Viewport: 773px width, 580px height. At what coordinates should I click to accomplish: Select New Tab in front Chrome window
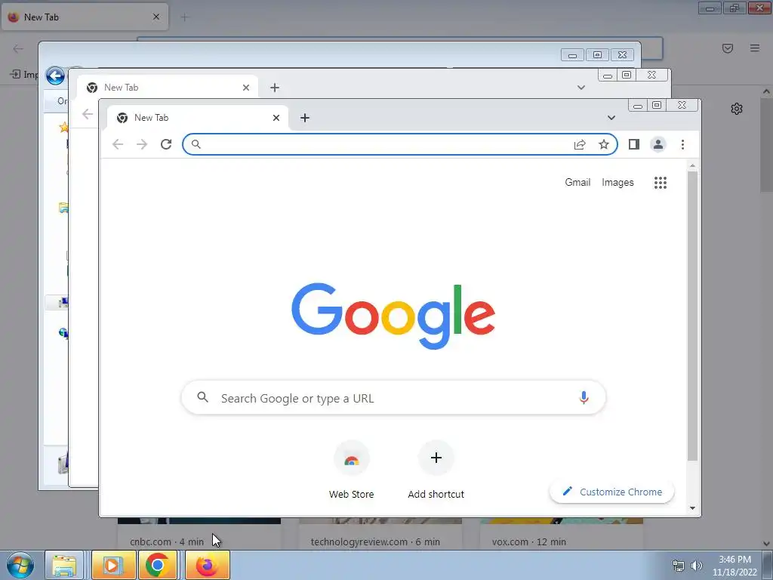tap(197, 118)
